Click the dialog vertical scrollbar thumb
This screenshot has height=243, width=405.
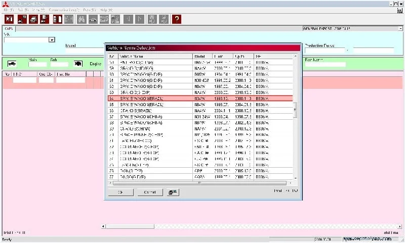click(x=295, y=110)
